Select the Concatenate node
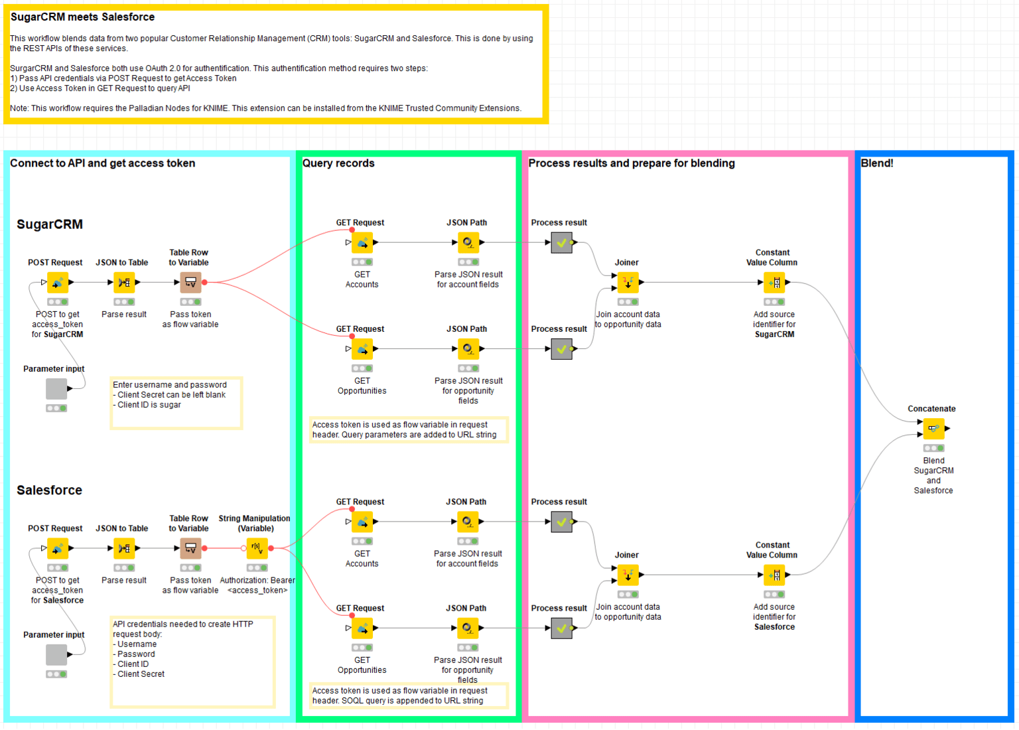Image resolution: width=1019 pixels, height=730 pixels. coord(933,429)
